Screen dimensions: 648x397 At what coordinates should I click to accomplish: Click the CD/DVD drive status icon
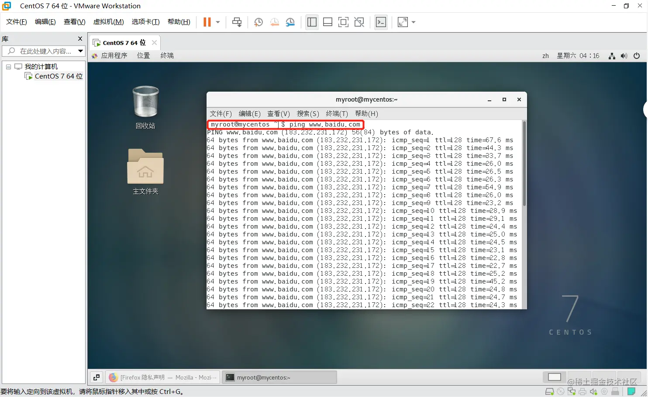pos(561,392)
